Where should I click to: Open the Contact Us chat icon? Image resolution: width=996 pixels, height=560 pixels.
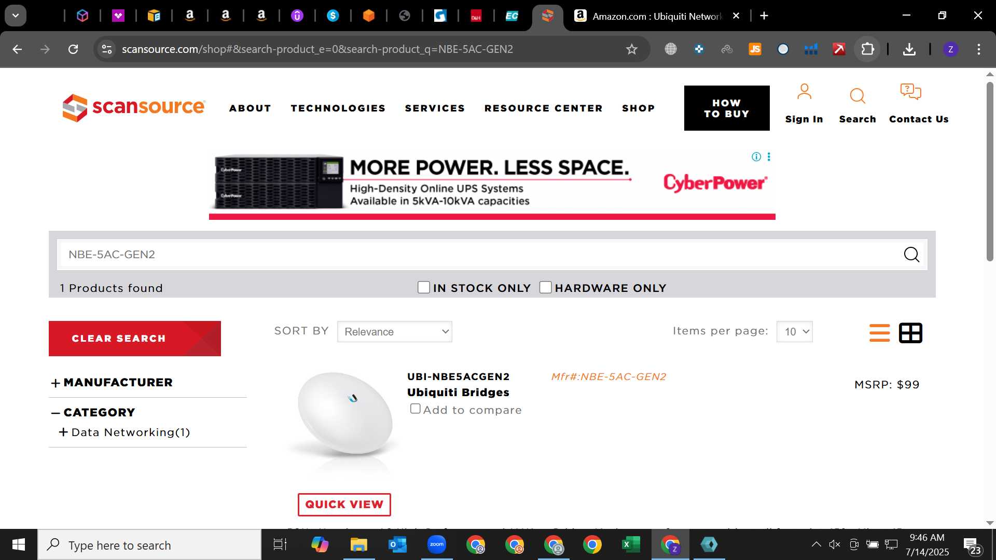pos(910,92)
